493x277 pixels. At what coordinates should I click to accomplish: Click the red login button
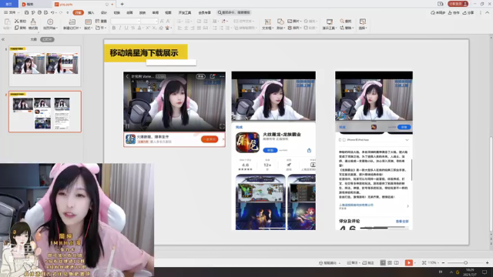458,4
